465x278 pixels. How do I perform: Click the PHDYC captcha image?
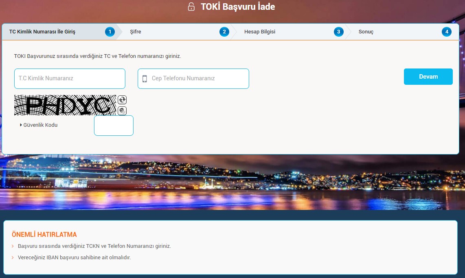pyautogui.click(x=65, y=105)
